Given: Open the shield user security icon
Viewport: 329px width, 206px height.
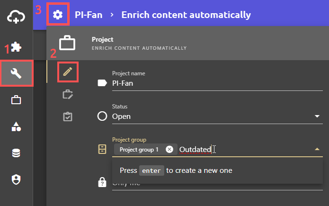Looking at the screenshot, I should click(16, 179).
